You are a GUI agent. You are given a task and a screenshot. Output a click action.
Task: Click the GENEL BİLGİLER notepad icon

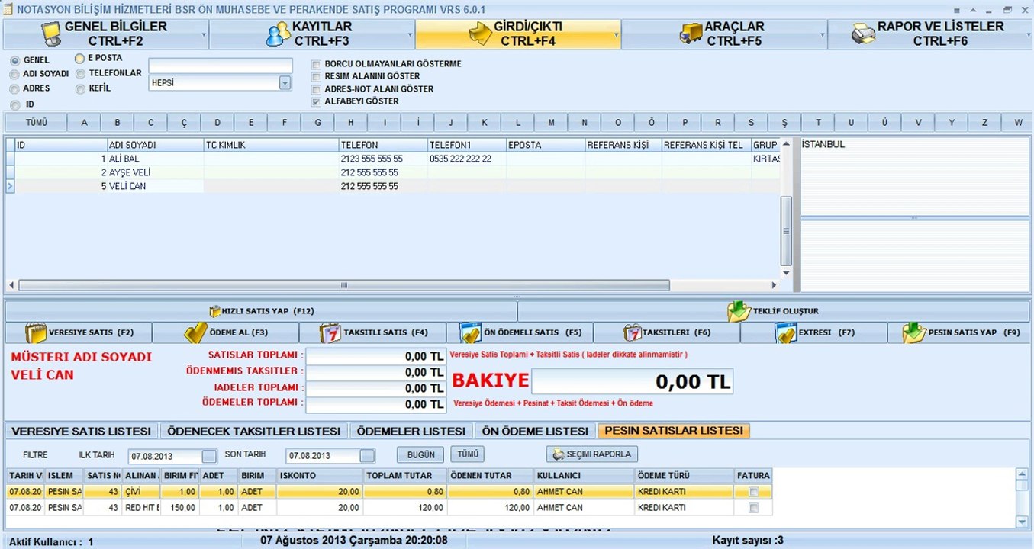(52, 34)
